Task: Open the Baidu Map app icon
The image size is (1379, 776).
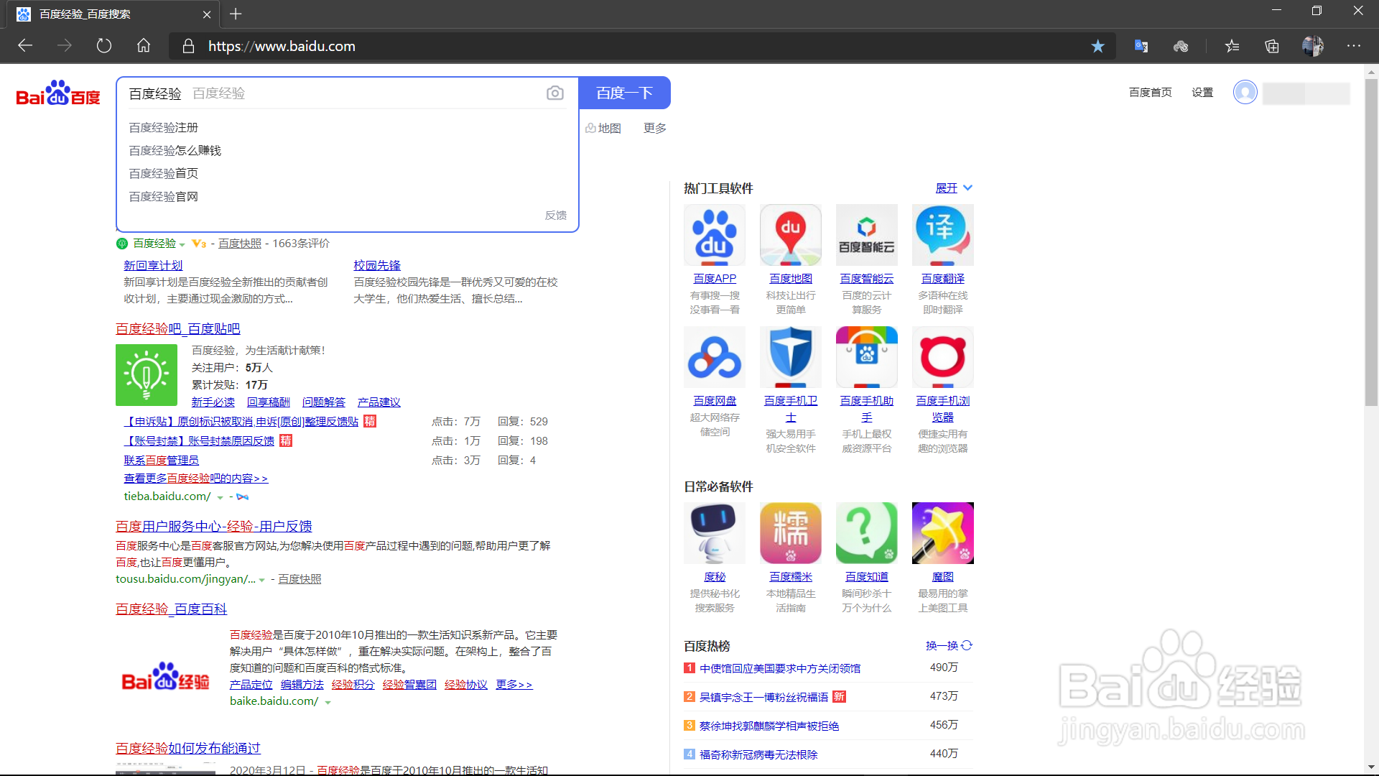Action: pyautogui.click(x=790, y=235)
